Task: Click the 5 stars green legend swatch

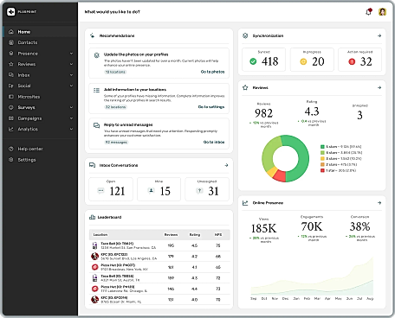Action: click(x=322, y=147)
